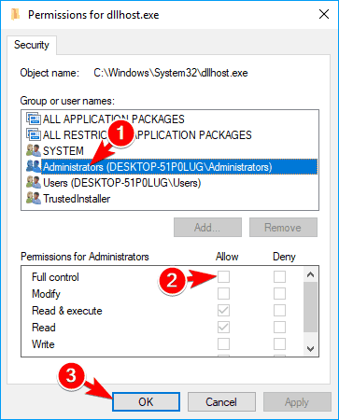Viewport: 339px width, 420px height.
Task: Tick Deny checkbox for Read & execute
Action: pyautogui.click(x=279, y=310)
